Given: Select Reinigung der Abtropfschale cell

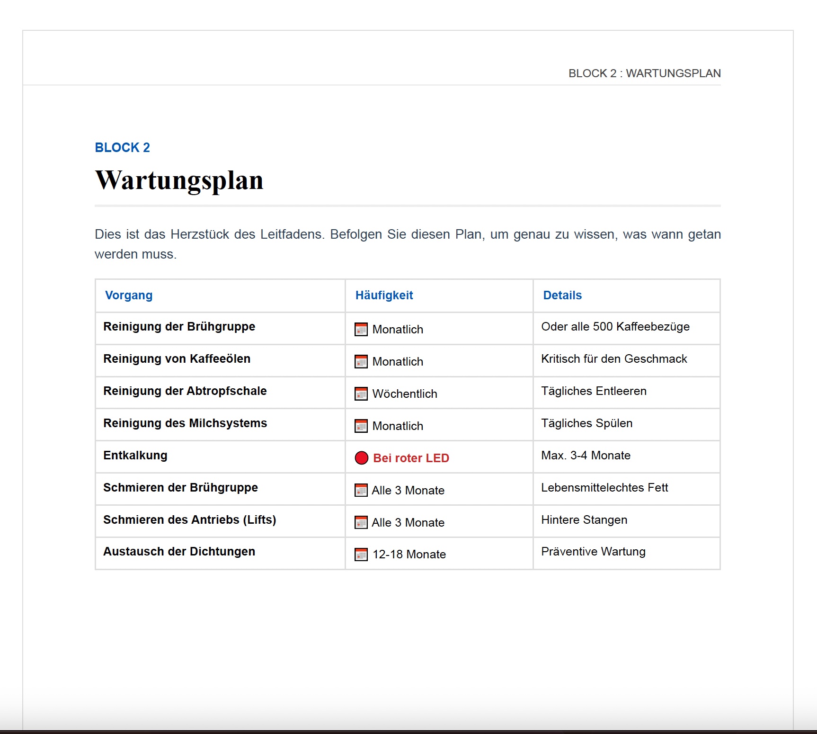Looking at the screenshot, I should [x=185, y=392].
